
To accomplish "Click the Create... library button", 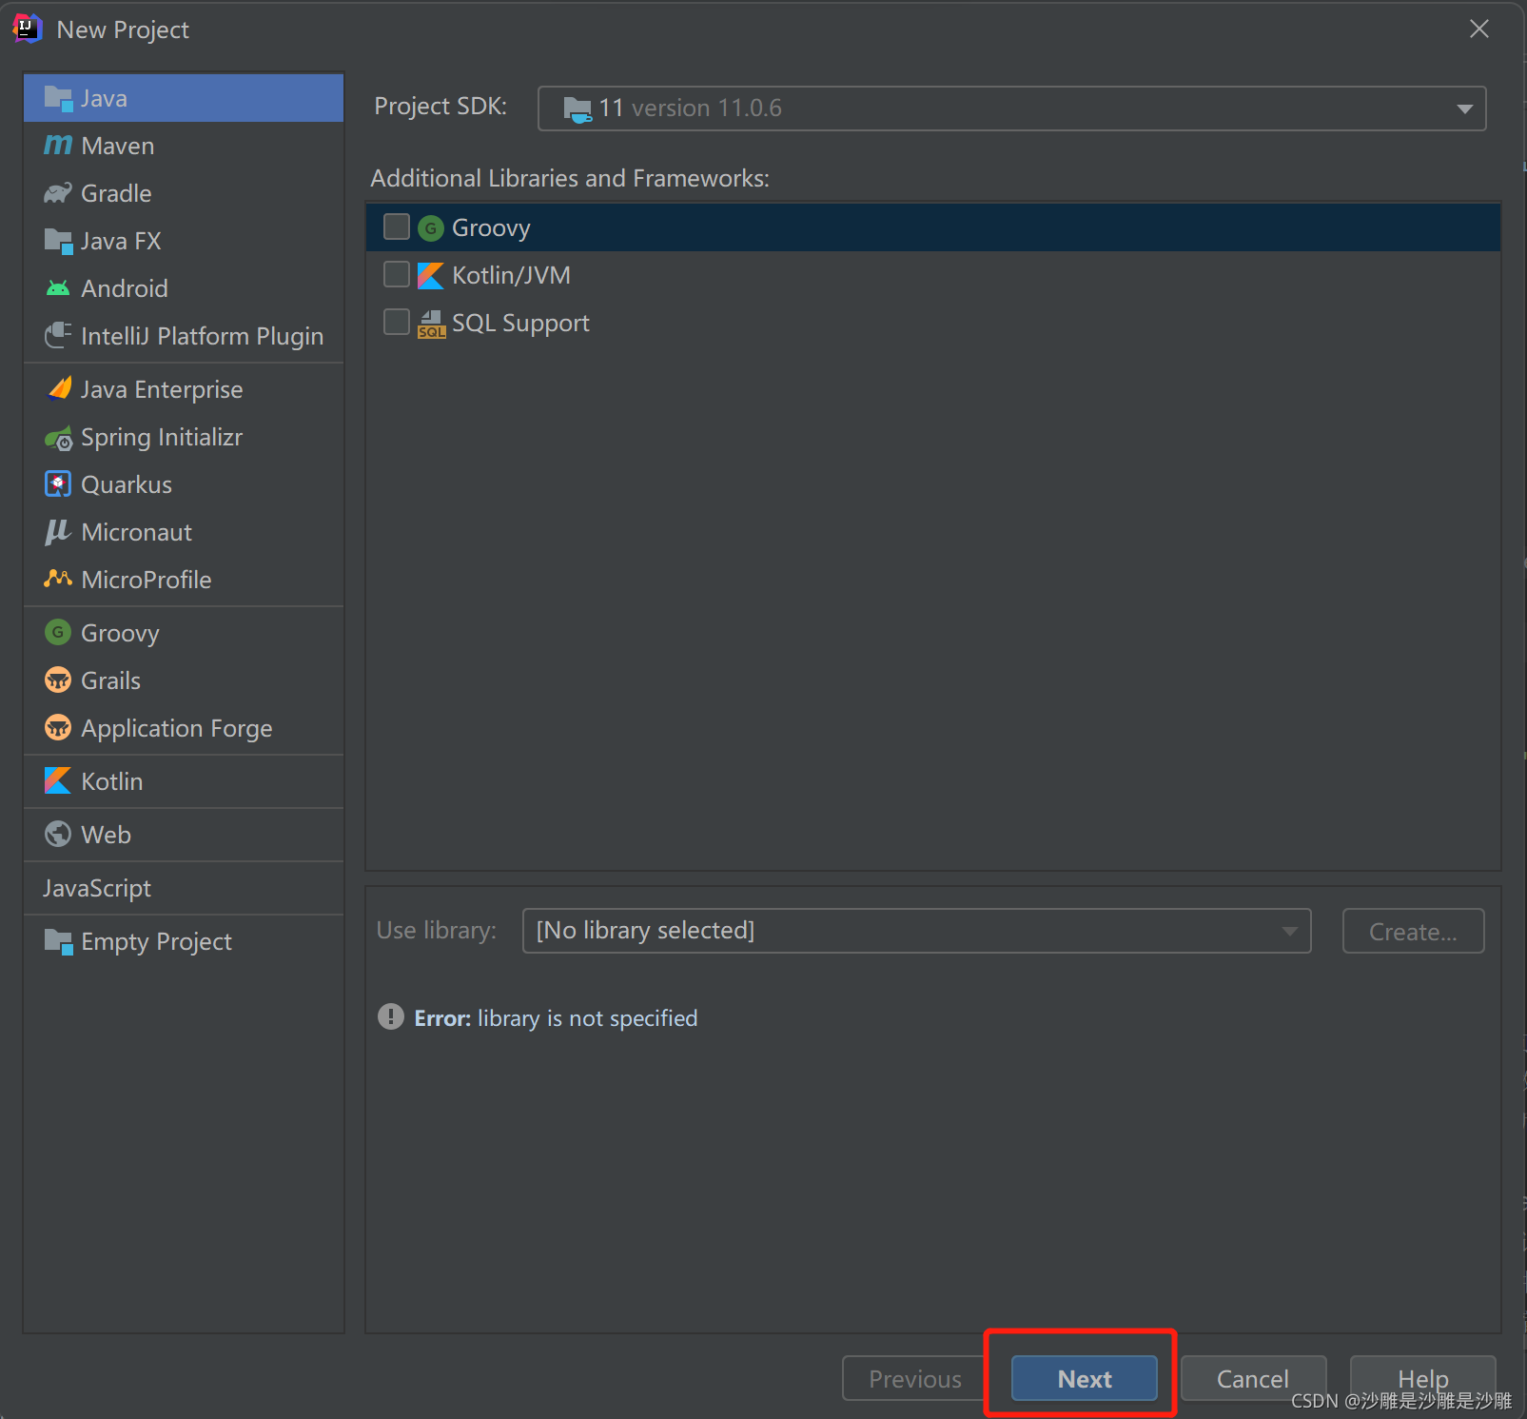I will point(1413,931).
